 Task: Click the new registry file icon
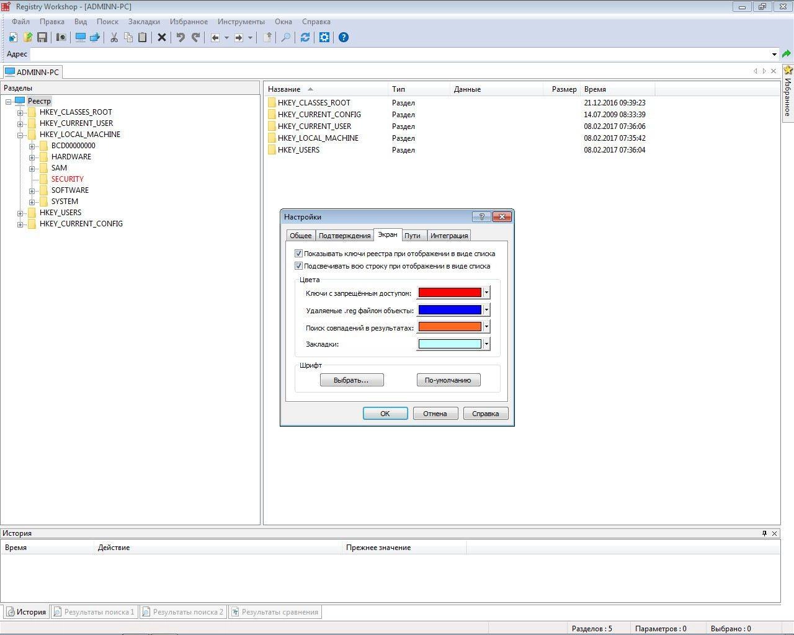tap(13, 37)
